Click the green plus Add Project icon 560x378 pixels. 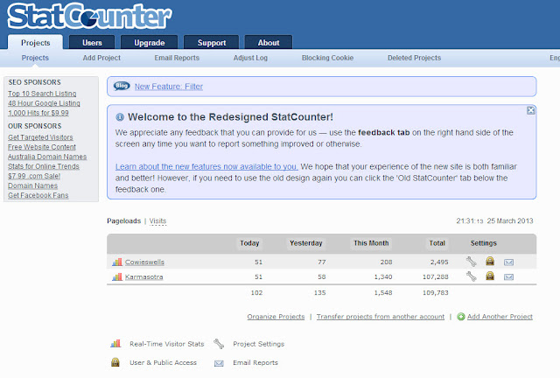[x=461, y=317]
